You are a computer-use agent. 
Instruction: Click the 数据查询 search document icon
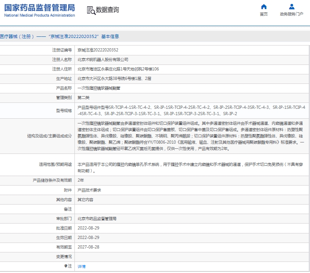[x=91, y=10]
